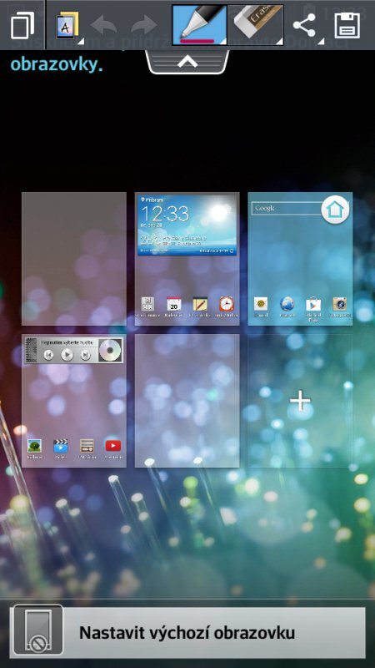This screenshot has height=668, width=375.
Task: Open the radio app icon beside YouTube
Action: (x=87, y=446)
